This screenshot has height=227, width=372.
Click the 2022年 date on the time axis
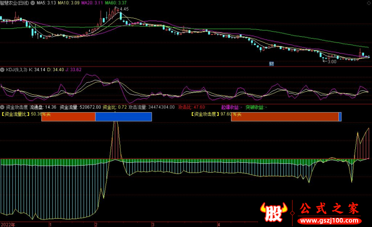tap(7, 224)
